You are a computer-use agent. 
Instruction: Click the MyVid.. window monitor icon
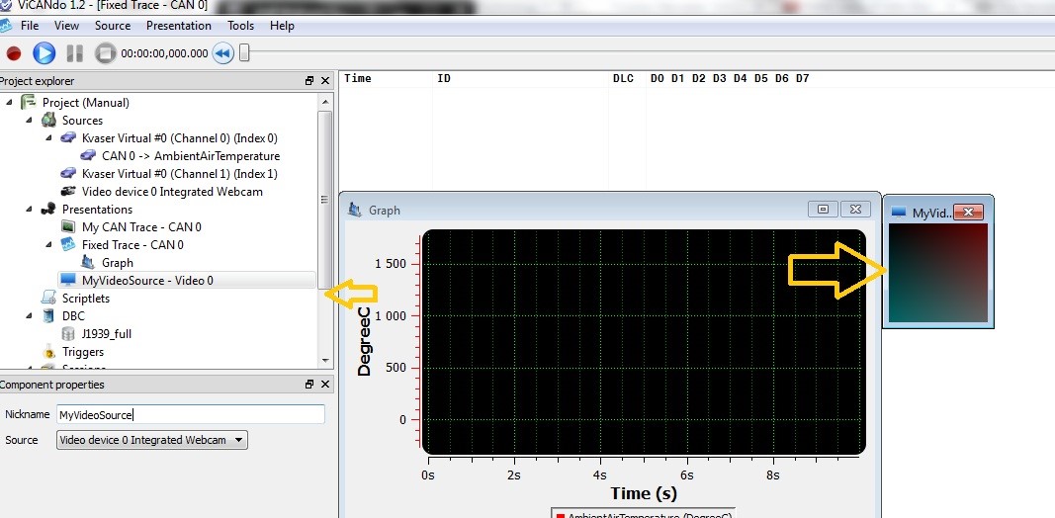pyautogui.click(x=898, y=213)
